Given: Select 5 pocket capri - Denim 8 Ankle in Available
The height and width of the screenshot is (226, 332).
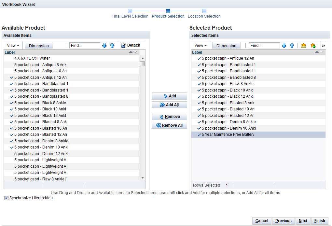Looking at the screenshot, I should coord(72,141).
